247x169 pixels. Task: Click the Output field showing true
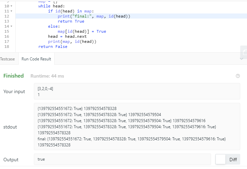pos(122,159)
